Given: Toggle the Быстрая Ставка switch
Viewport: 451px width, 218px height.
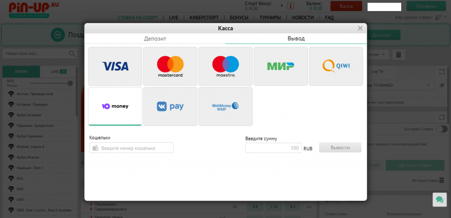Looking at the screenshot, I should [x=441, y=129].
